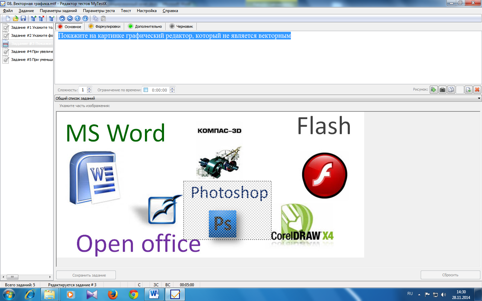This screenshot has width=482, height=301.
Task: Move the task to the bottom of the list
Action: [85, 18]
